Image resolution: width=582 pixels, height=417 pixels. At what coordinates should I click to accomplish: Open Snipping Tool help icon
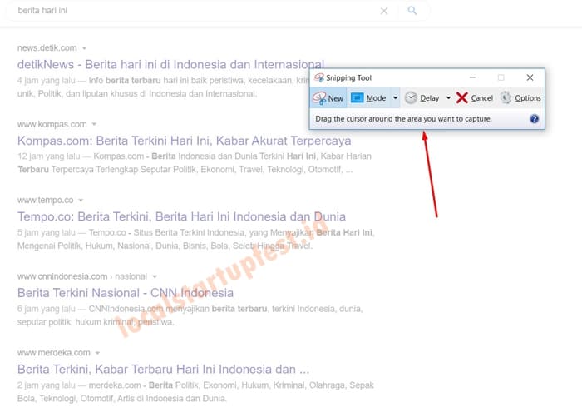pos(534,119)
